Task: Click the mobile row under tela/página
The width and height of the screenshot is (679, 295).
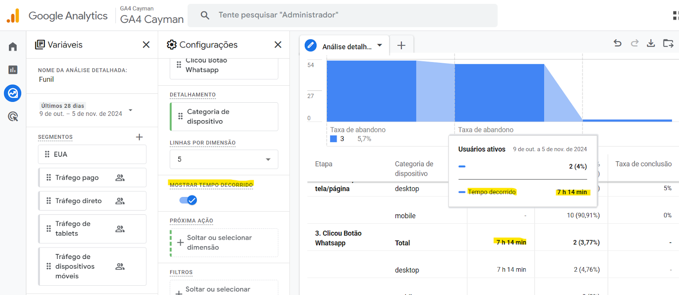Action: point(405,216)
